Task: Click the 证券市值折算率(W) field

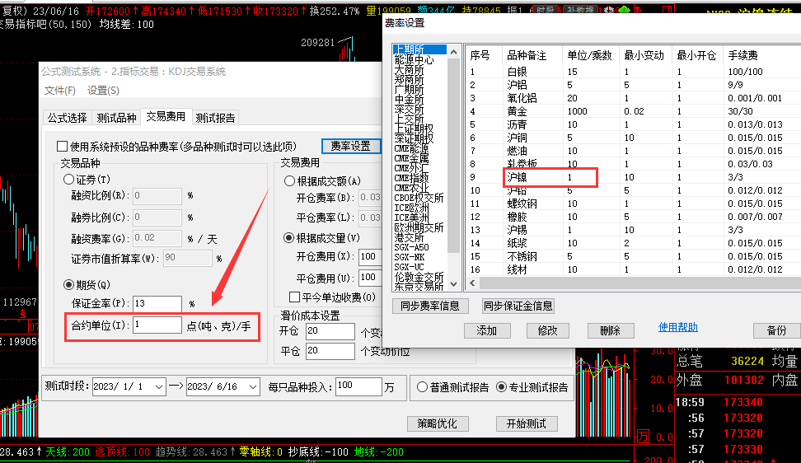Action: tap(188, 259)
